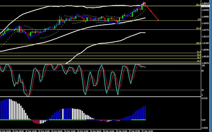Viewport: 212px width, 132px height.
Task: Click the 23 Mar 14:00 time label
Action: click(70, 131)
